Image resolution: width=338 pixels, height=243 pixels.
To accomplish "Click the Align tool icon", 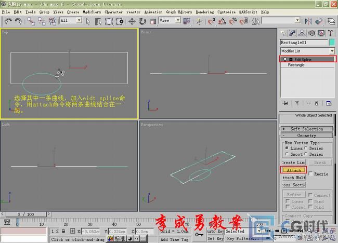I will (x=319, y=21).
